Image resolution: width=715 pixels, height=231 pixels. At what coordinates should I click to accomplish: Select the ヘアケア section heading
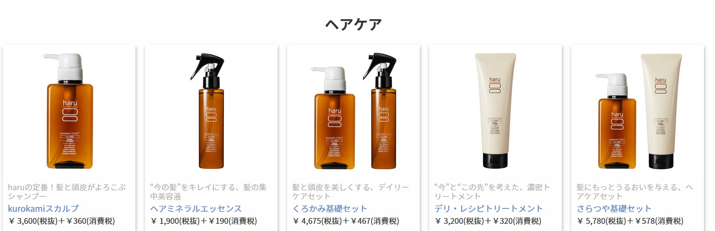(353, 24)
